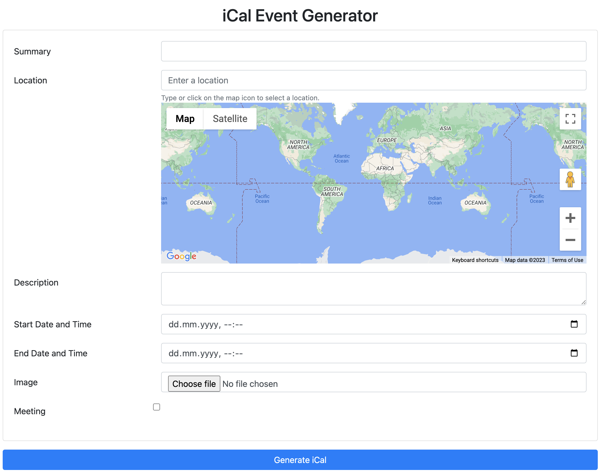
Task: Switch back to Map view
Action: (184, 118)
